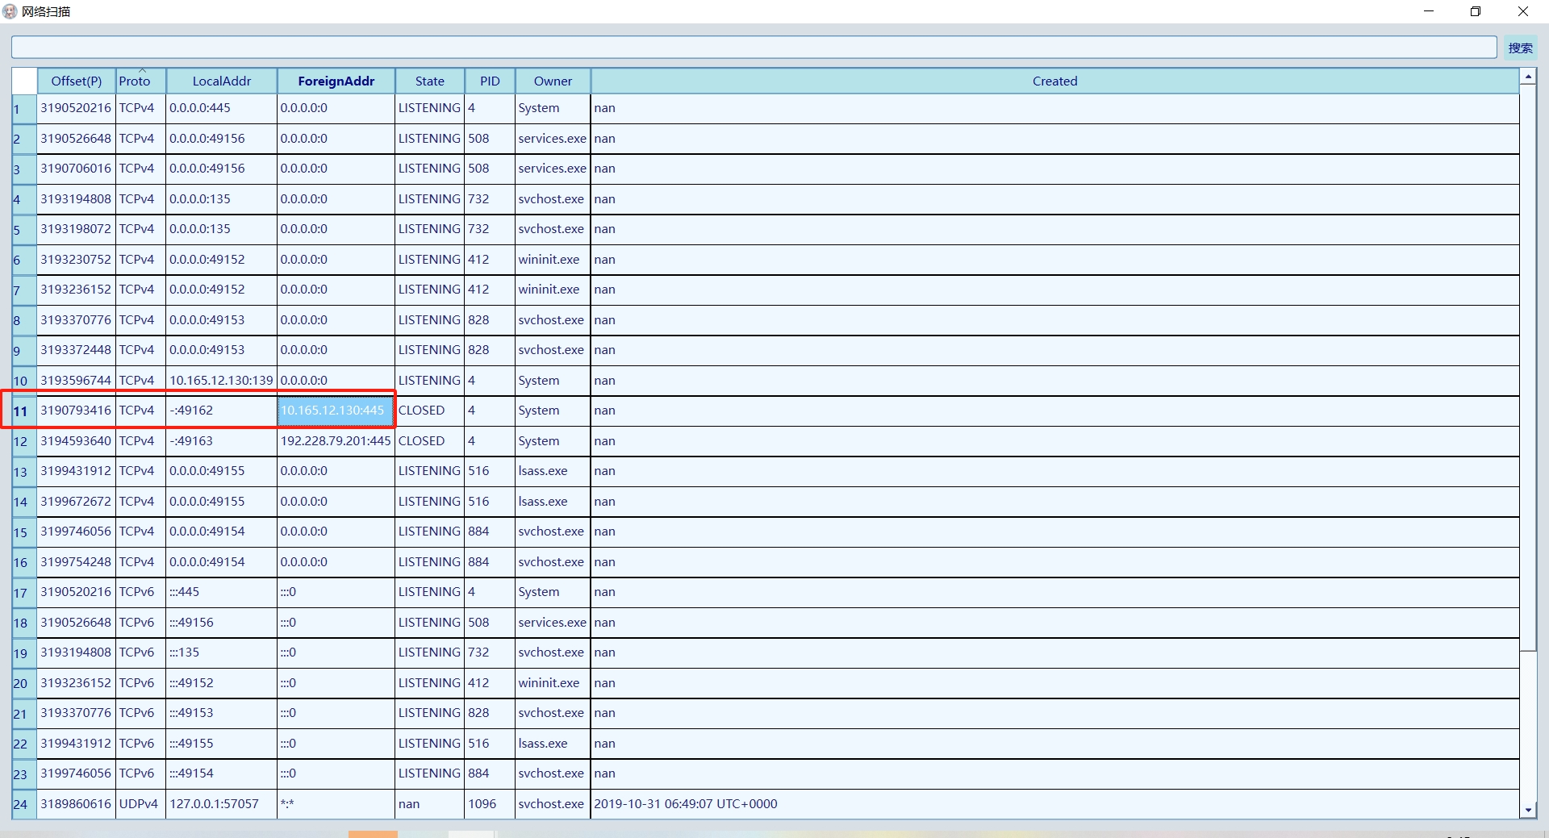Select foreign address 10.165.12.130:445 cell
Viewport: 1549px width, 838px height.
336,411
